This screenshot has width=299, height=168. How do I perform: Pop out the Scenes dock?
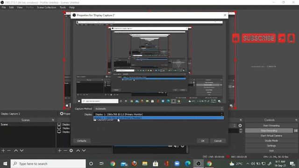point(53,120)
